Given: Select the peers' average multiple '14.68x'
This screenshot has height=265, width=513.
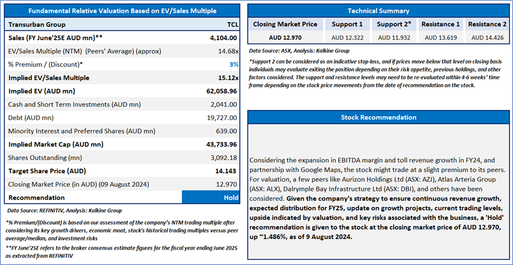Looking at the screenshot, I should tap(229, 51).
